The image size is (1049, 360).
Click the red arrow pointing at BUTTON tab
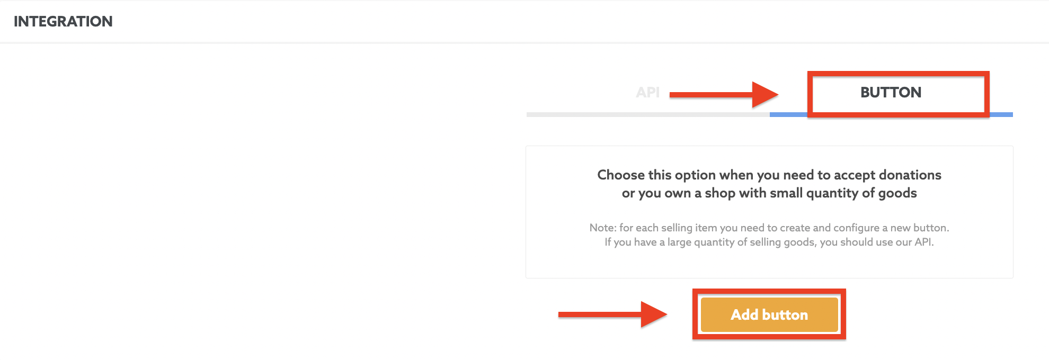(724, 95)
